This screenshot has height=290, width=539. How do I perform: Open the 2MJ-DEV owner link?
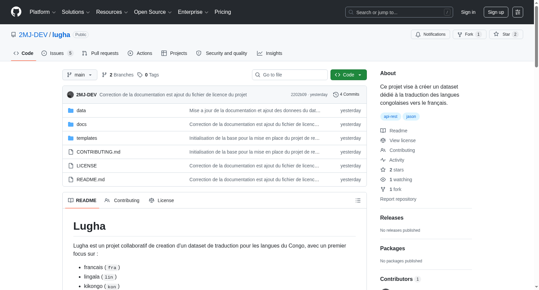33,35
